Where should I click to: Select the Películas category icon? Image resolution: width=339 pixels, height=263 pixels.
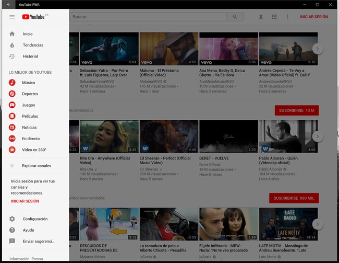12,116
